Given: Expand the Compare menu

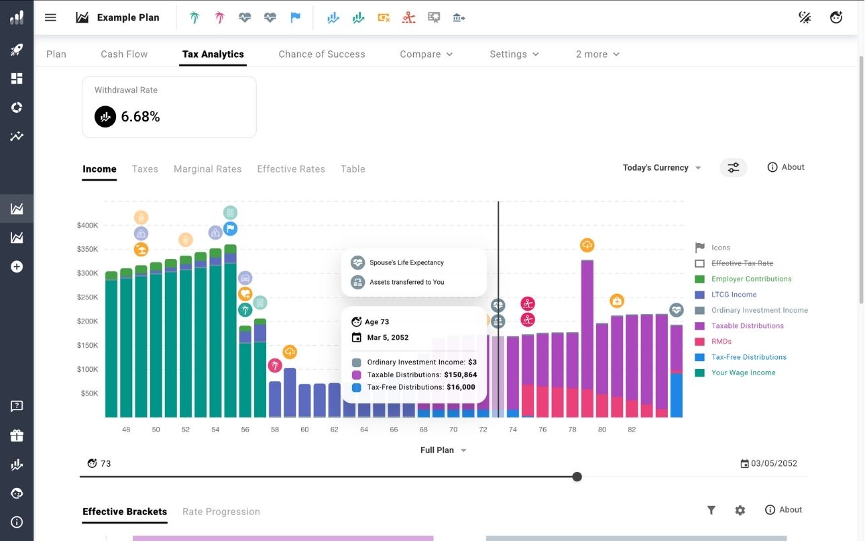Looking at the screenshot, I should 426,54.
